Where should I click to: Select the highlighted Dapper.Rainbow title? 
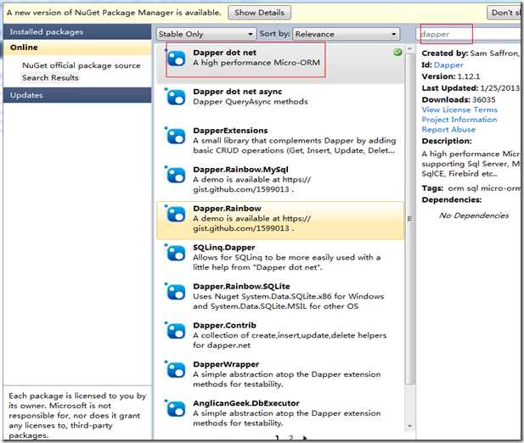pos(227,208)
